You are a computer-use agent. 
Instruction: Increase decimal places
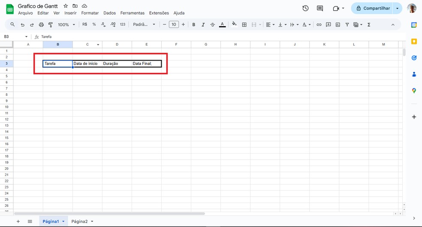tap(113, 24)
